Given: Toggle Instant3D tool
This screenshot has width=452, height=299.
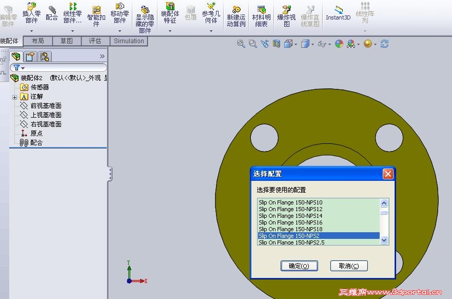Looking at the screenshot, I should click(x=338, y=13).
